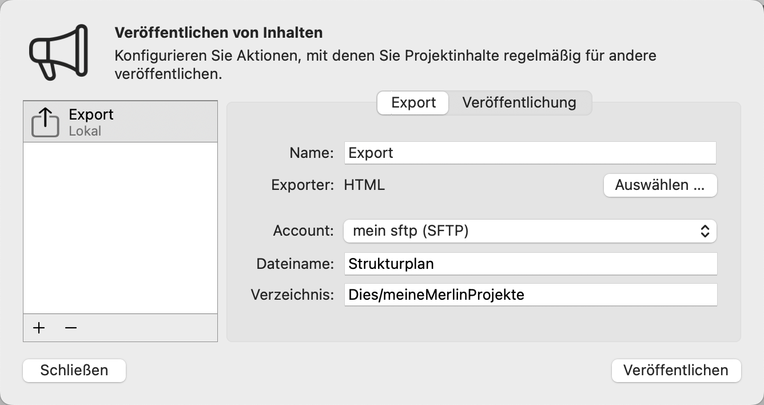Select the Verzeichnis path field
Viewport: 764px width, 405px height.
[x=529, y=295]
